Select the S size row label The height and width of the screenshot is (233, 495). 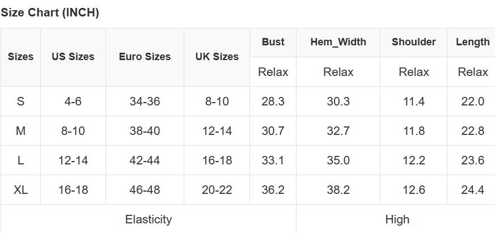(20, 101)
